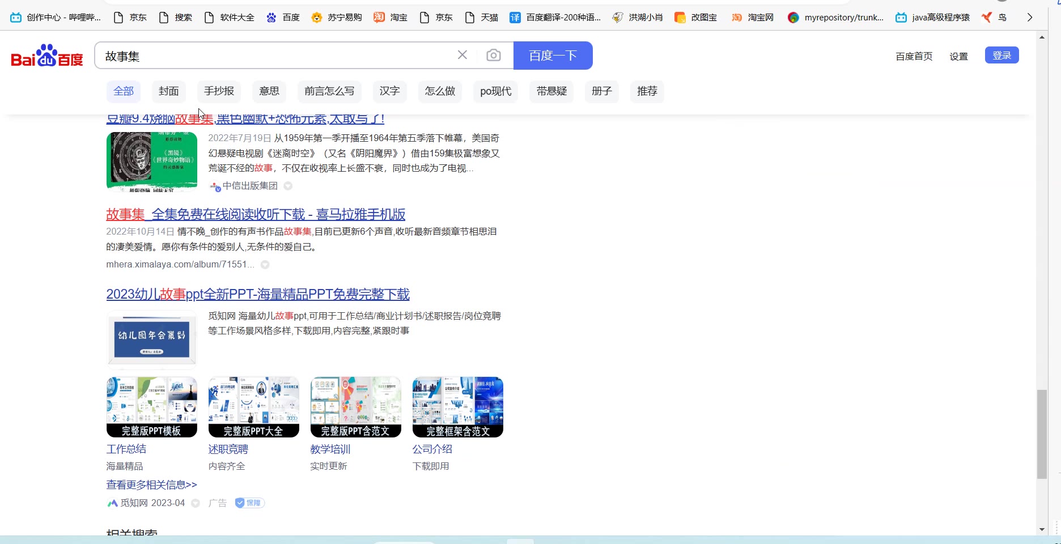Image resolution: width=1061 pixels, height=544 pixels.
Task: Select the po现代 filter tab
Action: 496,91
